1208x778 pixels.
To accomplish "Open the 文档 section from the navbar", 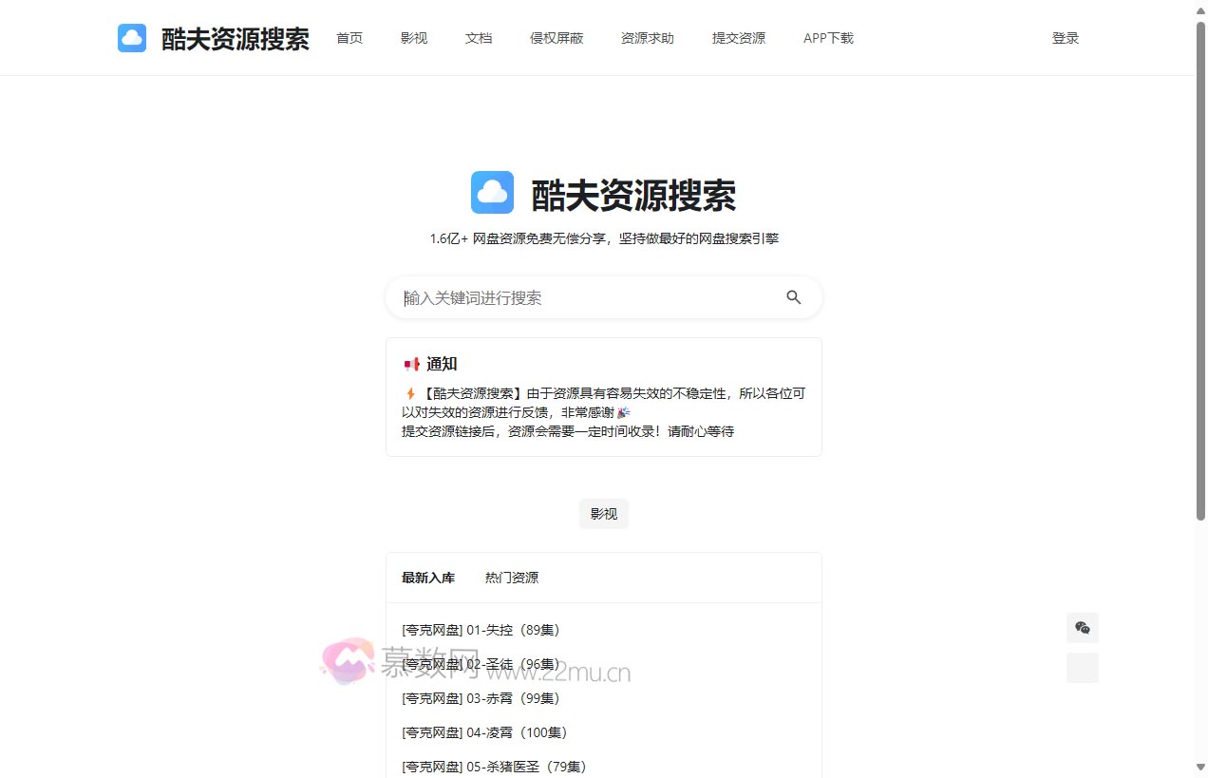I will click(479, 38).
